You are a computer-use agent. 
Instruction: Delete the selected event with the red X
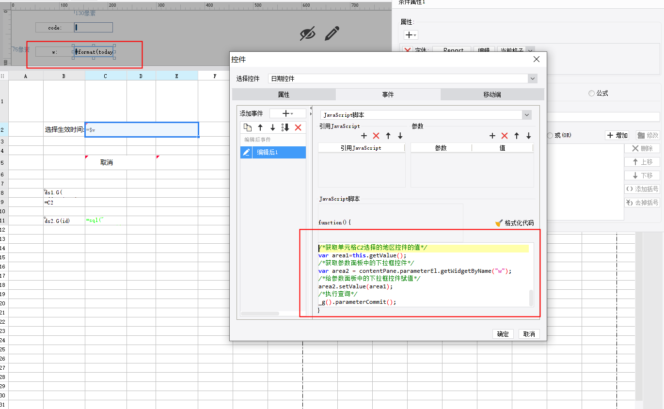coord(298,127)
